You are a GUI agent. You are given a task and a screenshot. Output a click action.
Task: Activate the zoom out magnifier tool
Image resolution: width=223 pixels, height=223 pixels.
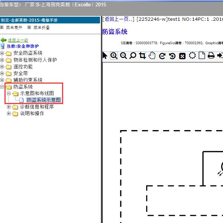[123, 56]
